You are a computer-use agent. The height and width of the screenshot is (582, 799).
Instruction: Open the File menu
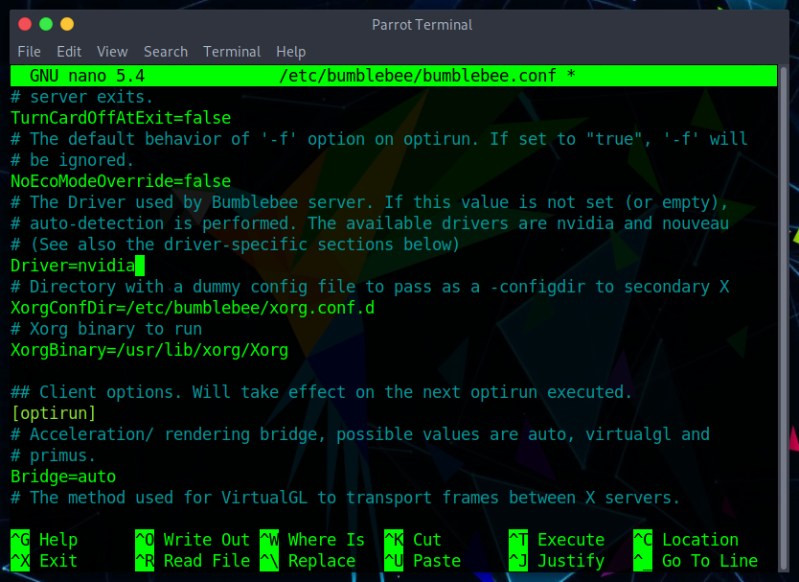(x=29, y=52)
